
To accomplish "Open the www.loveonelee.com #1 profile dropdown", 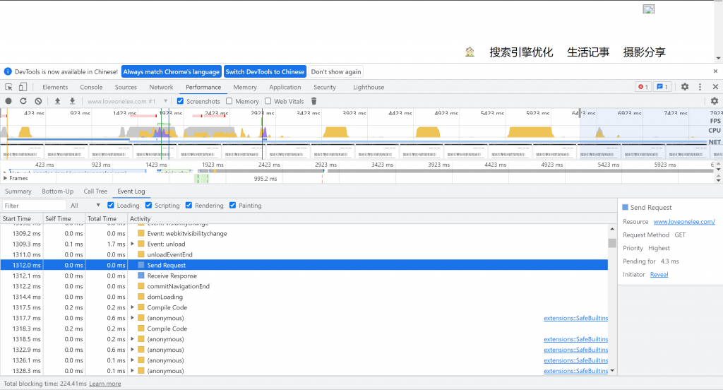I will pos(127,101).
